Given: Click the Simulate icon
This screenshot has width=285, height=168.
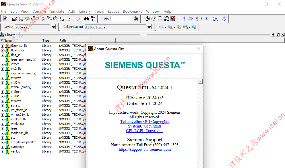Looking at the screenshot, I should point(166,19).
